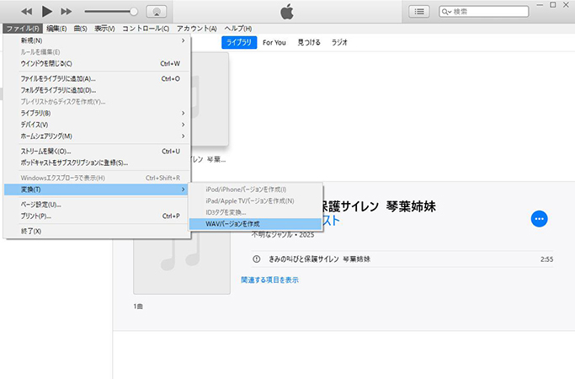Click the fast forward next track button

pos(67,12)
